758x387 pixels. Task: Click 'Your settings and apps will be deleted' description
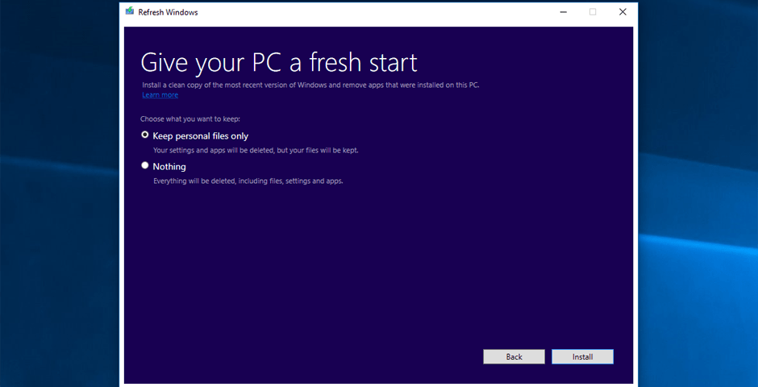tap(256, 150)
